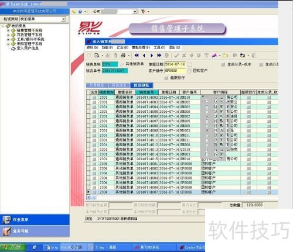
Task: Click the X cancel toolbar icon
Action: point(184,56)
